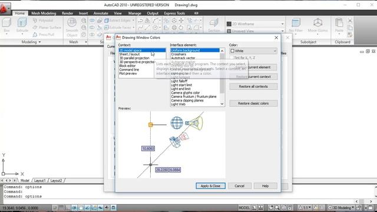Toggle Polar Tracking in the status bar
Image resolution: width=377 pixels, height=212 pixels.
[74, 208]
